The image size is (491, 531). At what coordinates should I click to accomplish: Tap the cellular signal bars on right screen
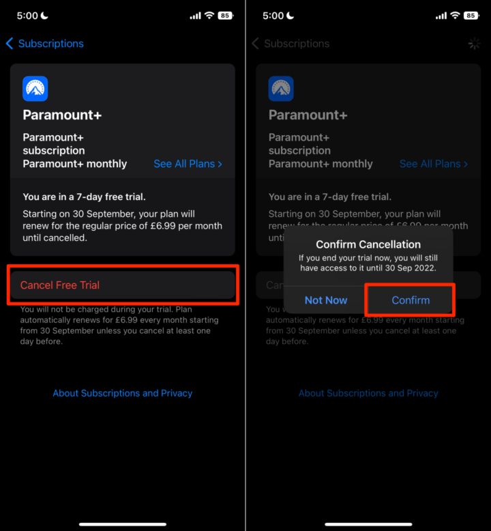441,16
